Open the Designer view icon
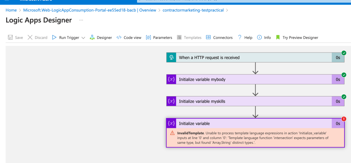 point(92,37)
